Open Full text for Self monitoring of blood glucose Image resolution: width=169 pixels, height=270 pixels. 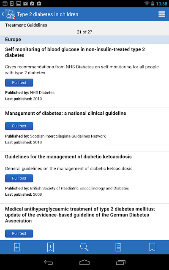[x=19, y=83]
